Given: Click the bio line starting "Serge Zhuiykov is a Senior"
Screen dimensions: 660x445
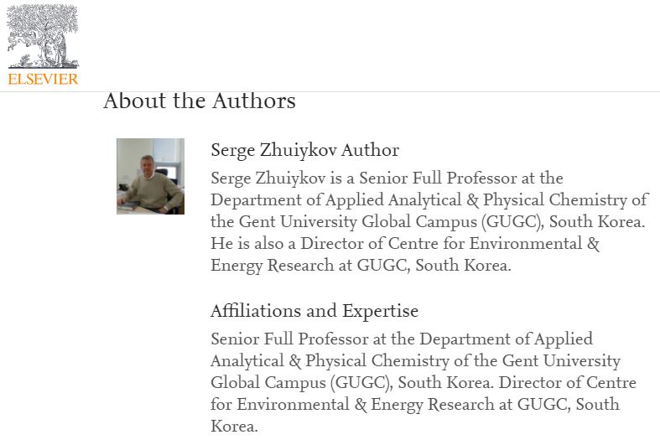Looking at the screenshot, I should pyautogui.click(x=387, y=179).
